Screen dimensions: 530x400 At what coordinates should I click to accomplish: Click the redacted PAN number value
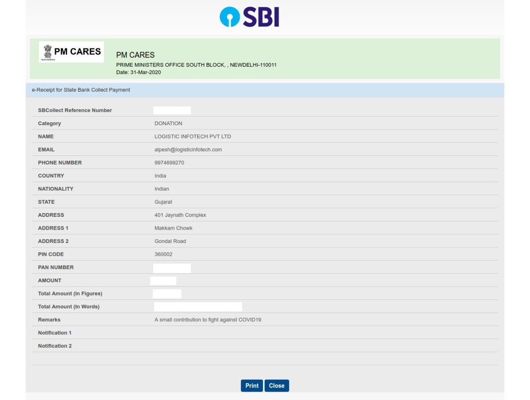172,268
